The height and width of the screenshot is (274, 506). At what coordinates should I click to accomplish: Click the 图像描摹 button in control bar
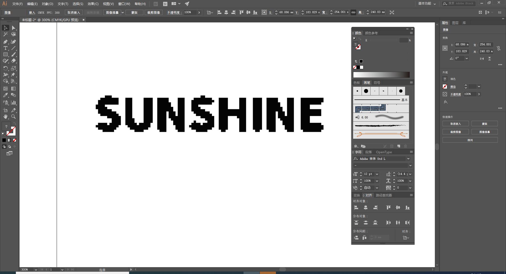click(x=112, y=12)
